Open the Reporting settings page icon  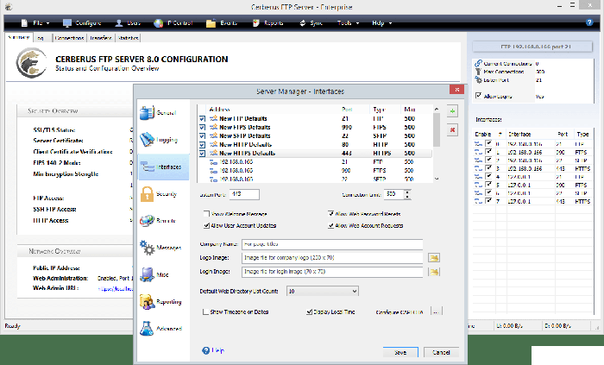pyautogui.click(x=147, y=301)
